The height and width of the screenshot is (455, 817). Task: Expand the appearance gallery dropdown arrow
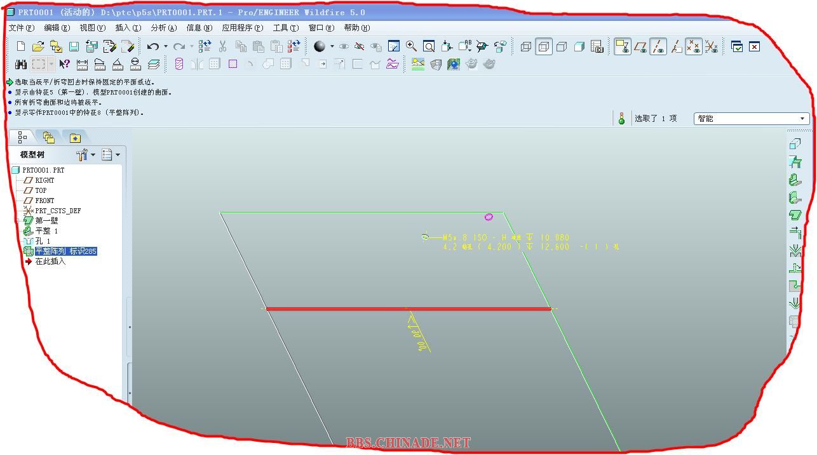(332, 46)
